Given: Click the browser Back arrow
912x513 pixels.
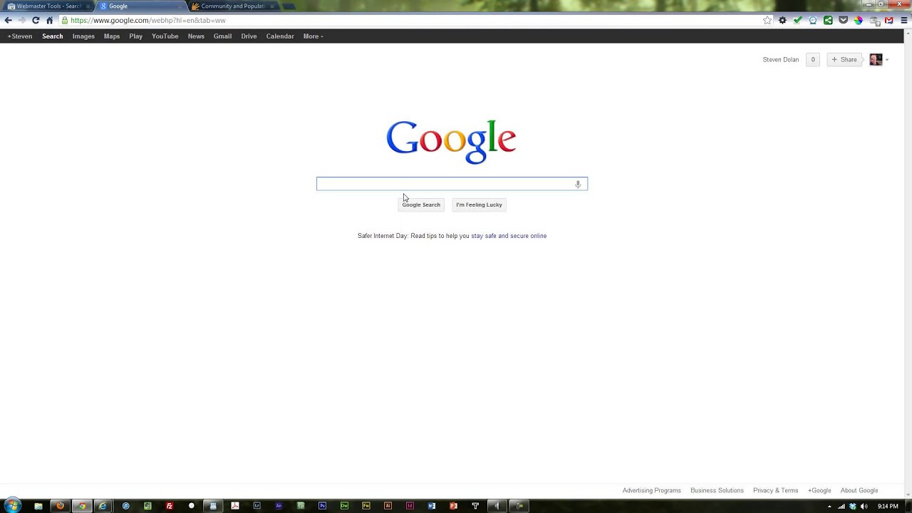Looking at the screenshot, I should point(9,21).
